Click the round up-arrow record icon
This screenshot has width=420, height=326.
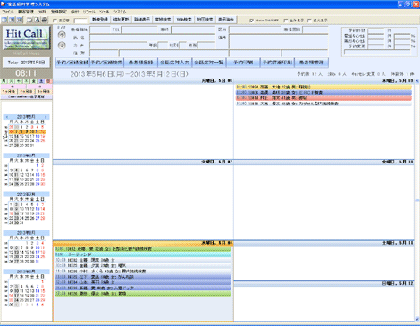click(x=62, y=35)
